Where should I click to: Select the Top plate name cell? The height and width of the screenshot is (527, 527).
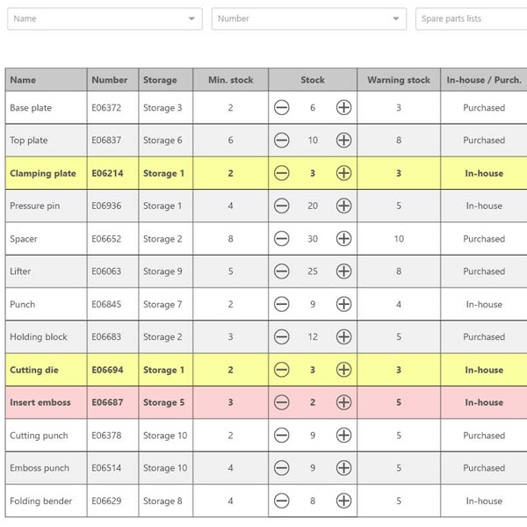(x=46, y=141)
